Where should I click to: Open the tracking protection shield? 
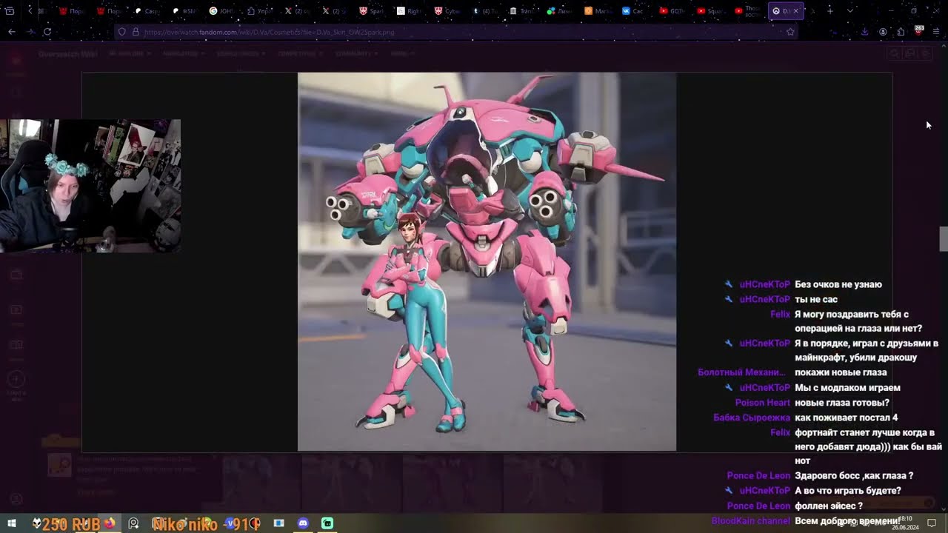122,32
